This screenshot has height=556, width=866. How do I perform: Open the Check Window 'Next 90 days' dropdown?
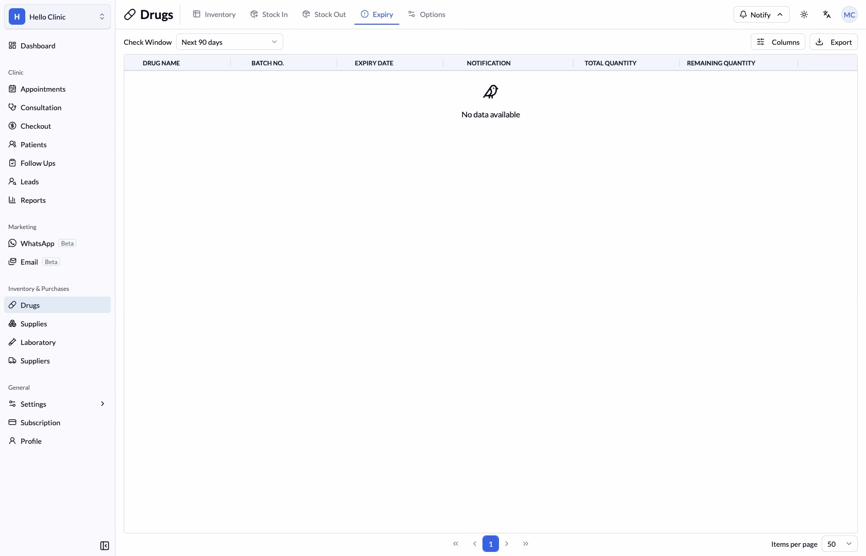229,42
